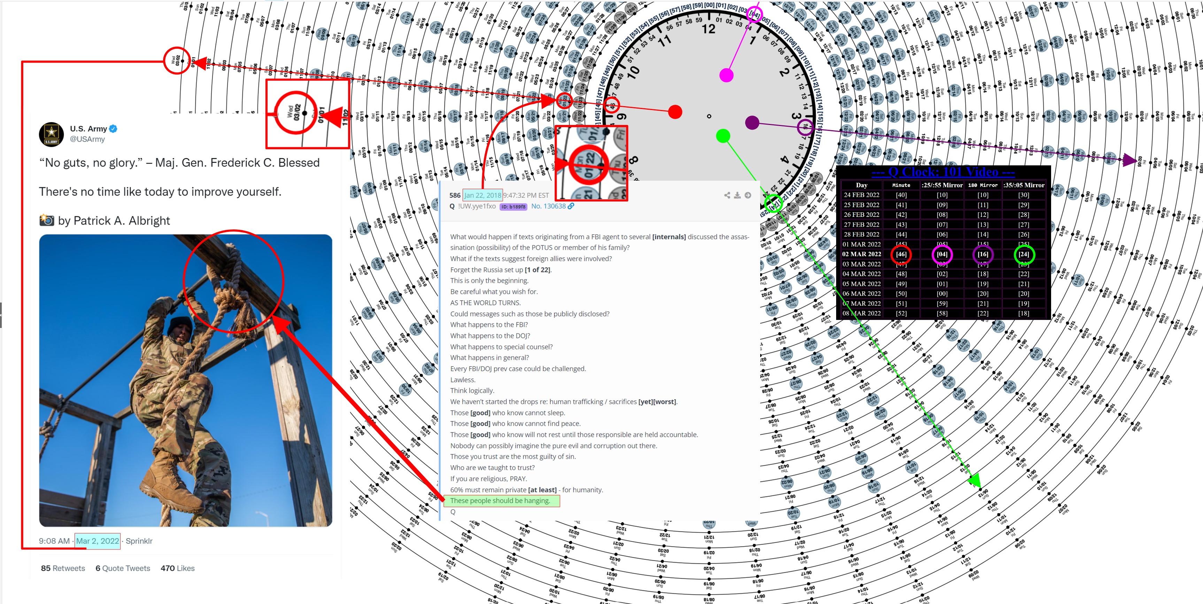Click the ':35/:05 Mirror' column header
1203x604 pixels.
point(1024,185)
